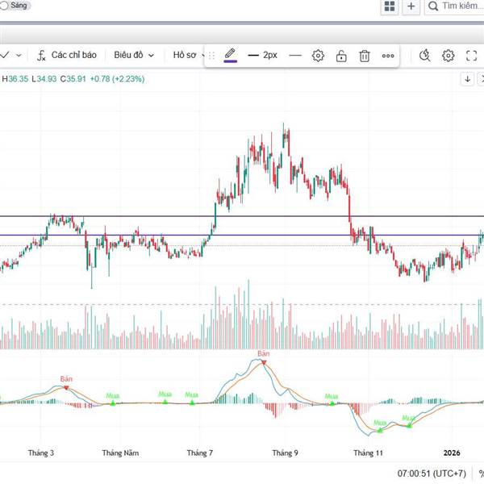Toggle percent scale at bottom right
484x484 pixels.
click(x=481, y=474)
